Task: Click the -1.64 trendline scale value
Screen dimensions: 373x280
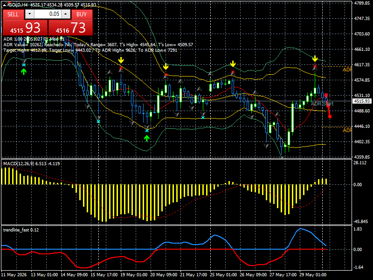Action: [x=359, y=267]
